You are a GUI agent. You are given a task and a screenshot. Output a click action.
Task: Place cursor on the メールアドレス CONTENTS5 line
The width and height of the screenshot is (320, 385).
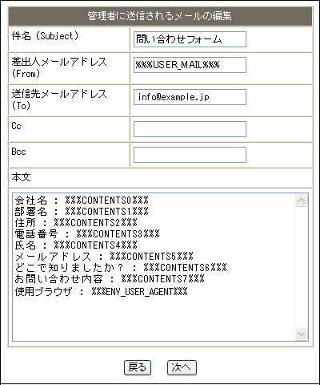(x=104, y=257)
